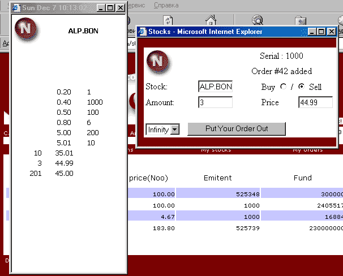Select the Sell radio button
This screenshot has height=276, width=343.
coord(302,87)
